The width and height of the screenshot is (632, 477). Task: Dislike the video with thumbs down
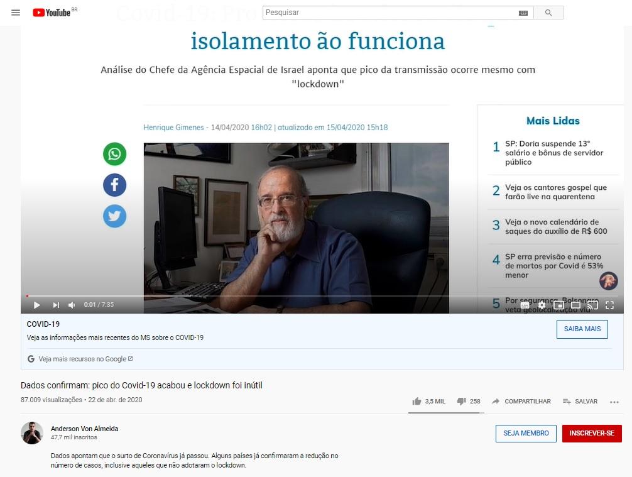pyautogui.click(x=462, y=401)
